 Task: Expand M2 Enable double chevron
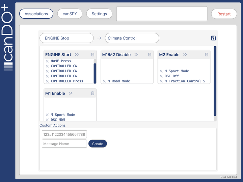tap(185, 55)
